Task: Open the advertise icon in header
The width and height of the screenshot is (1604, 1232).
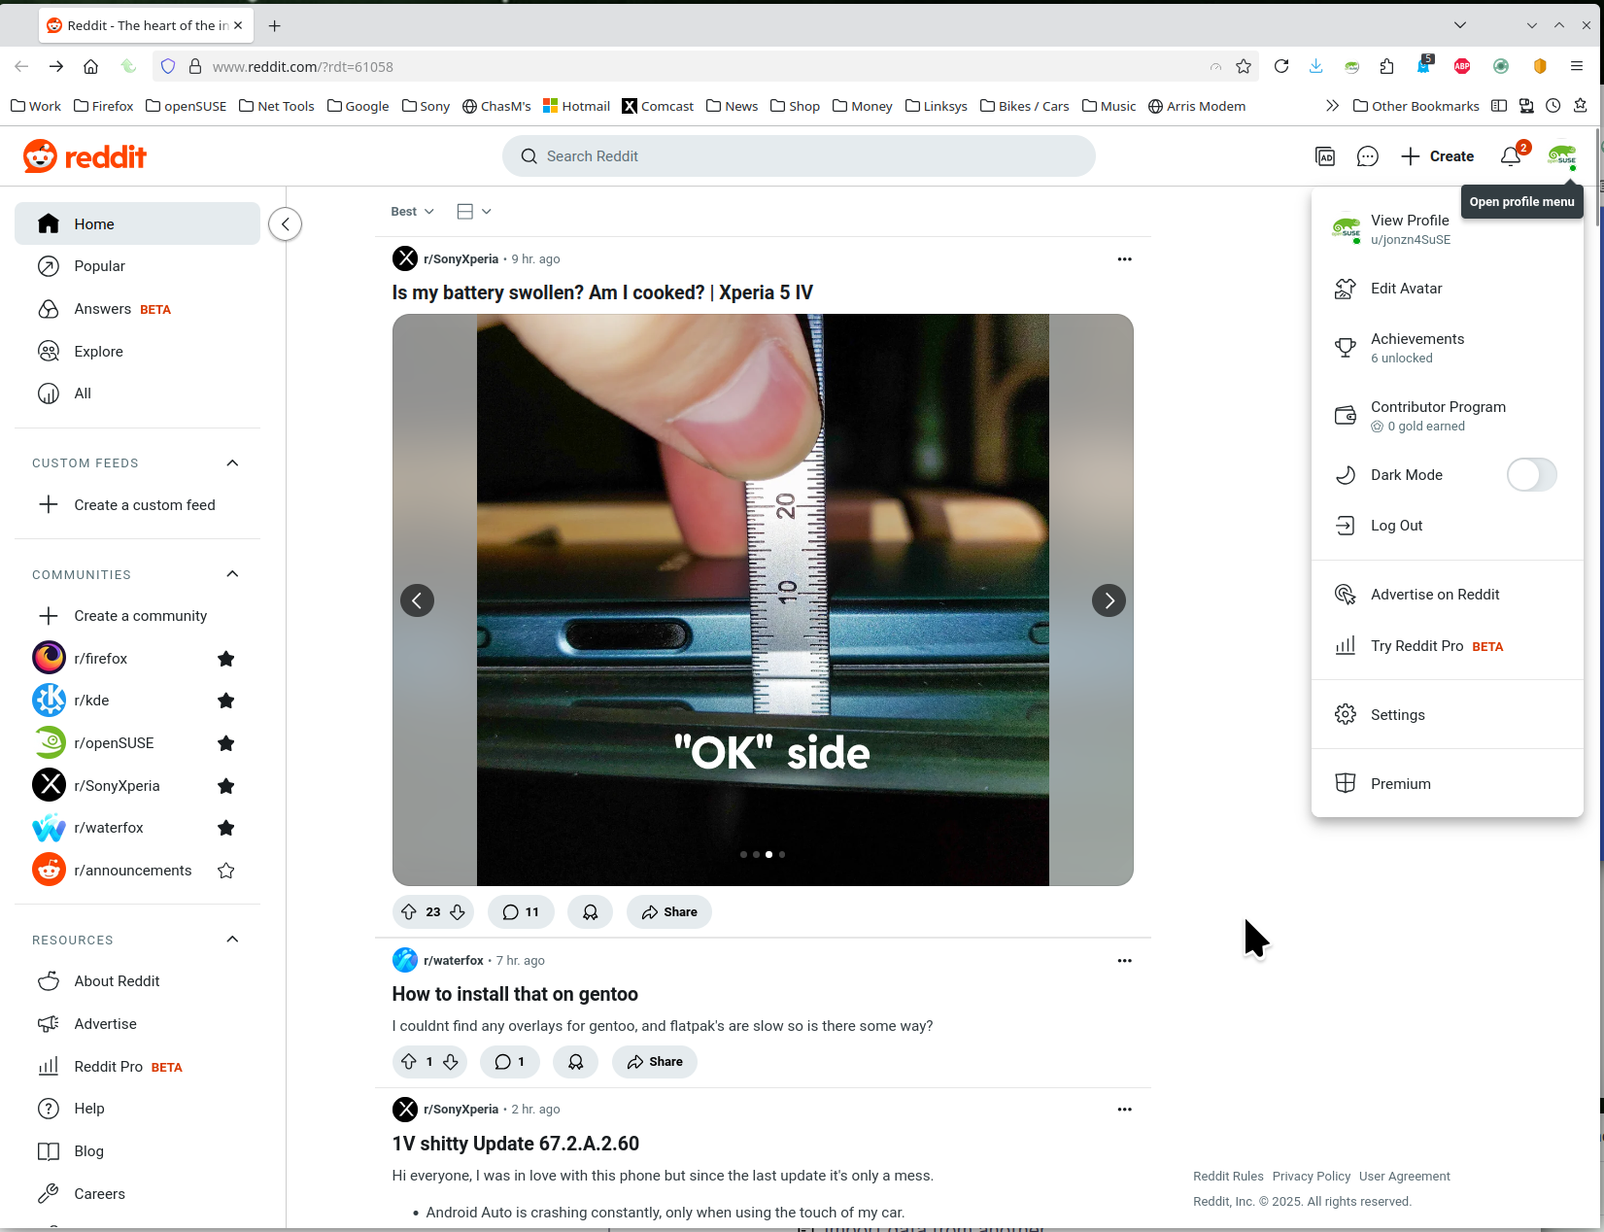Action: [x=1325, y=156]
